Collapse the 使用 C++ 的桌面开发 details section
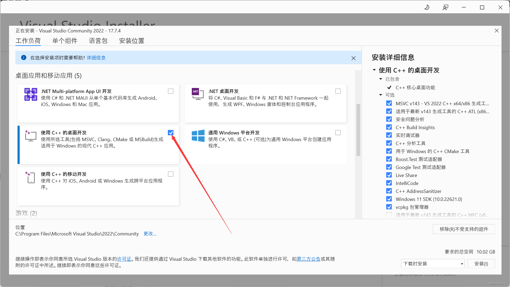The width and height of the screenshot is (510, 287). click(375, 70)
